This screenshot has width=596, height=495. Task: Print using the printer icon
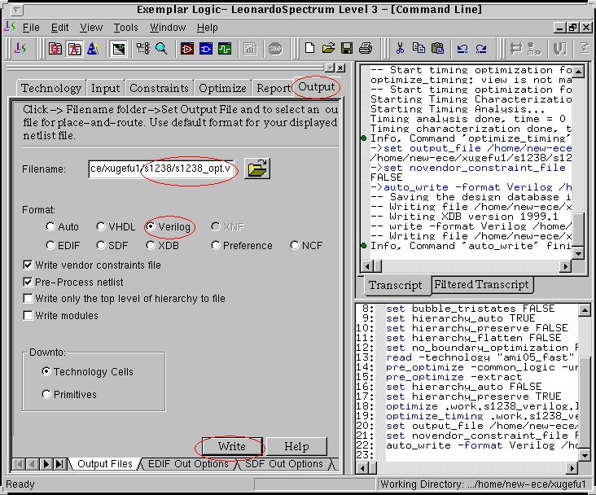[x=366, y=48]
